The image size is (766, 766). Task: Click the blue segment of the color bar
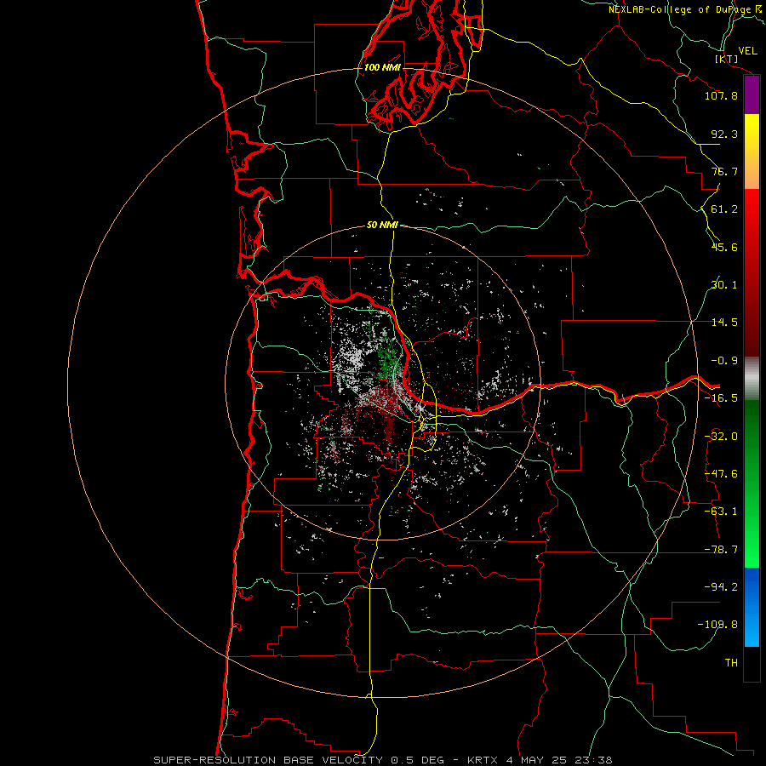coord(752,607)
